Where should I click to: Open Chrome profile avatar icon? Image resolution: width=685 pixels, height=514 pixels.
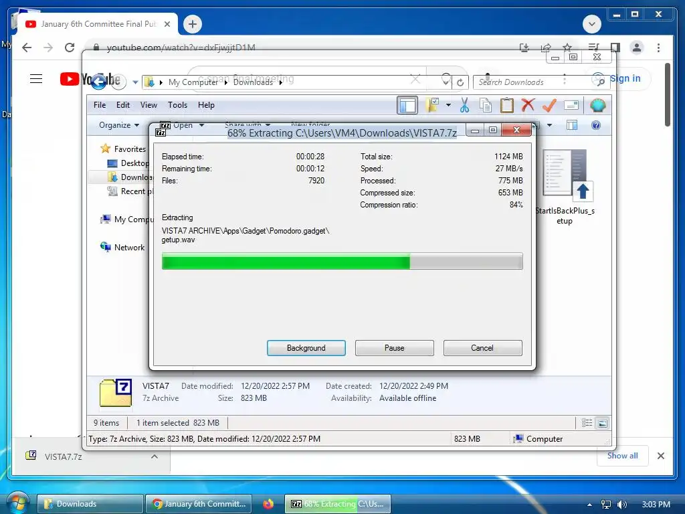click(x=637, y=48)
